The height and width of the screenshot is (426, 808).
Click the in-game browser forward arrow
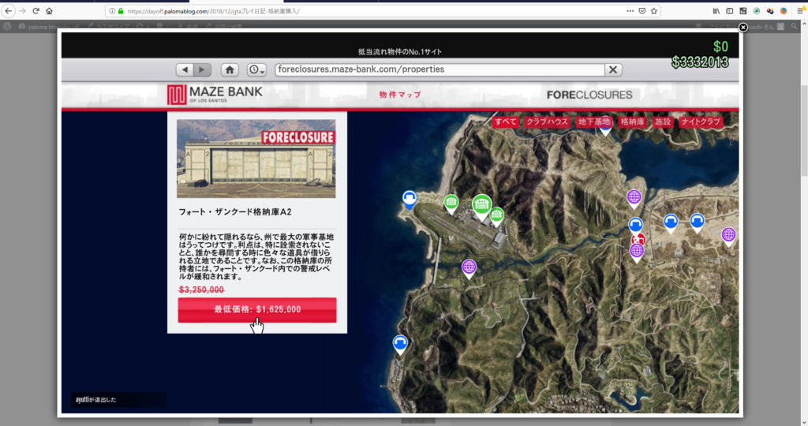click(x=202, y=69)
